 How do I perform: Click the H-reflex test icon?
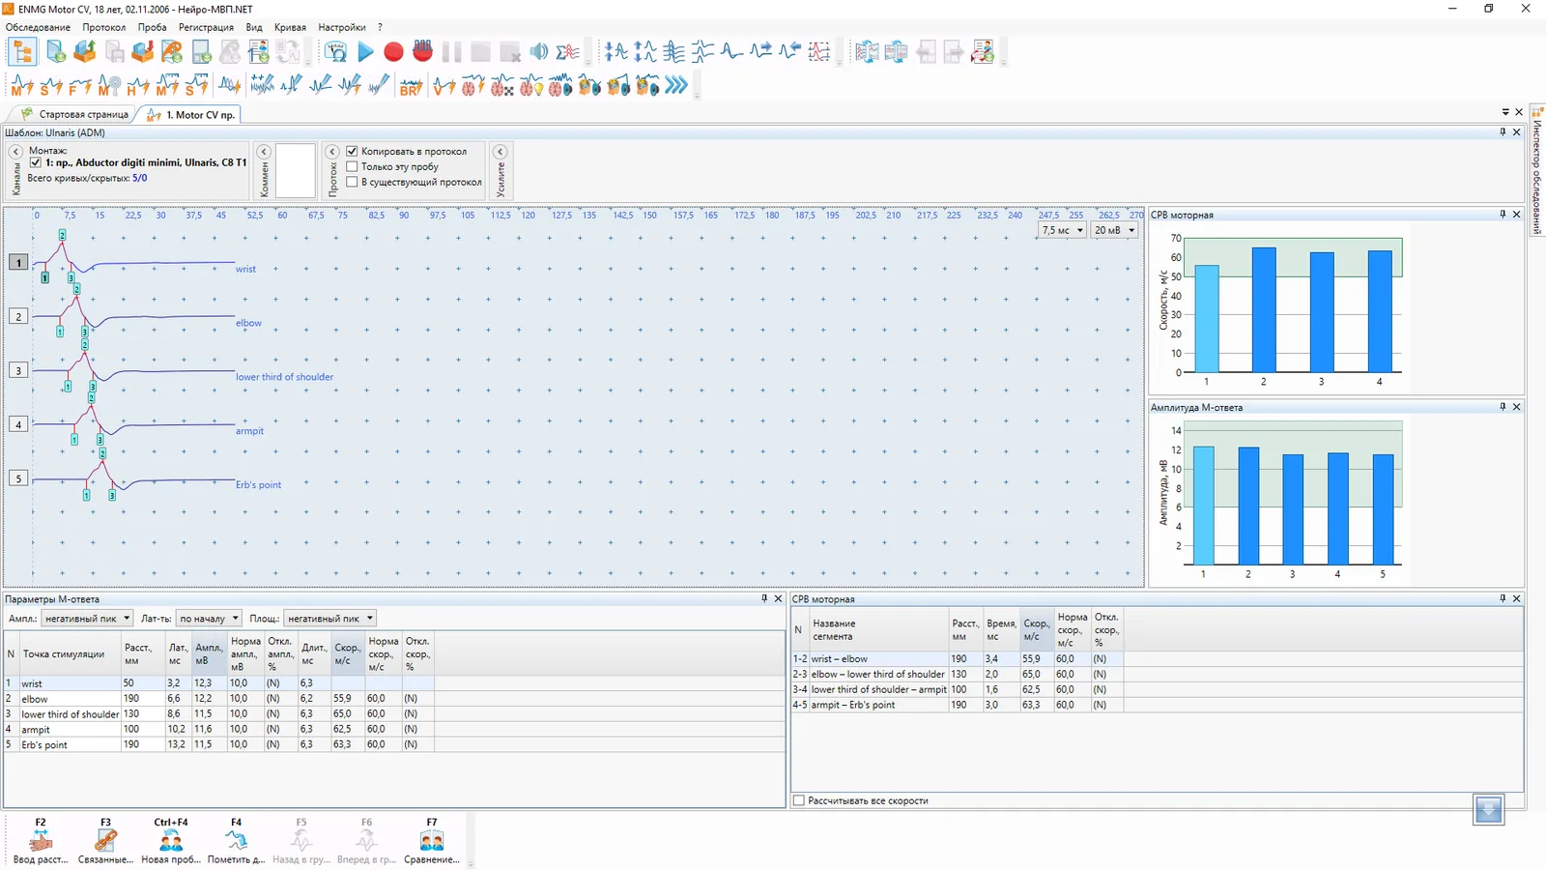click(138, 86)
